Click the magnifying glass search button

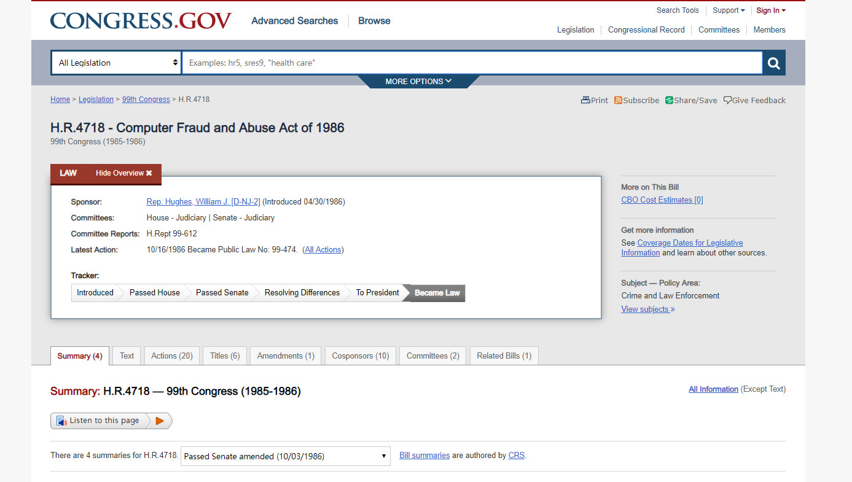[x=774, y=63]
